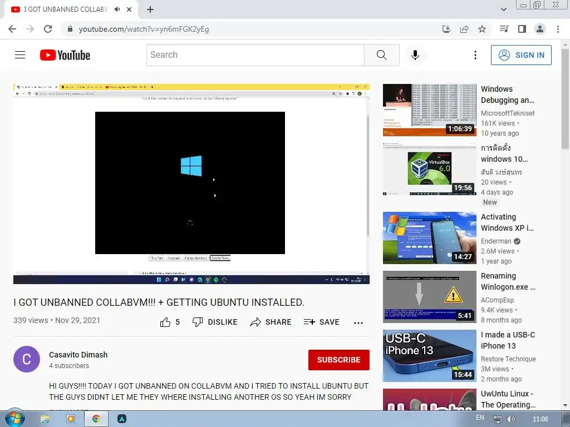Open Windows Debugging video thumbnail
Screen dimensions: 570x427
(429, 110)
